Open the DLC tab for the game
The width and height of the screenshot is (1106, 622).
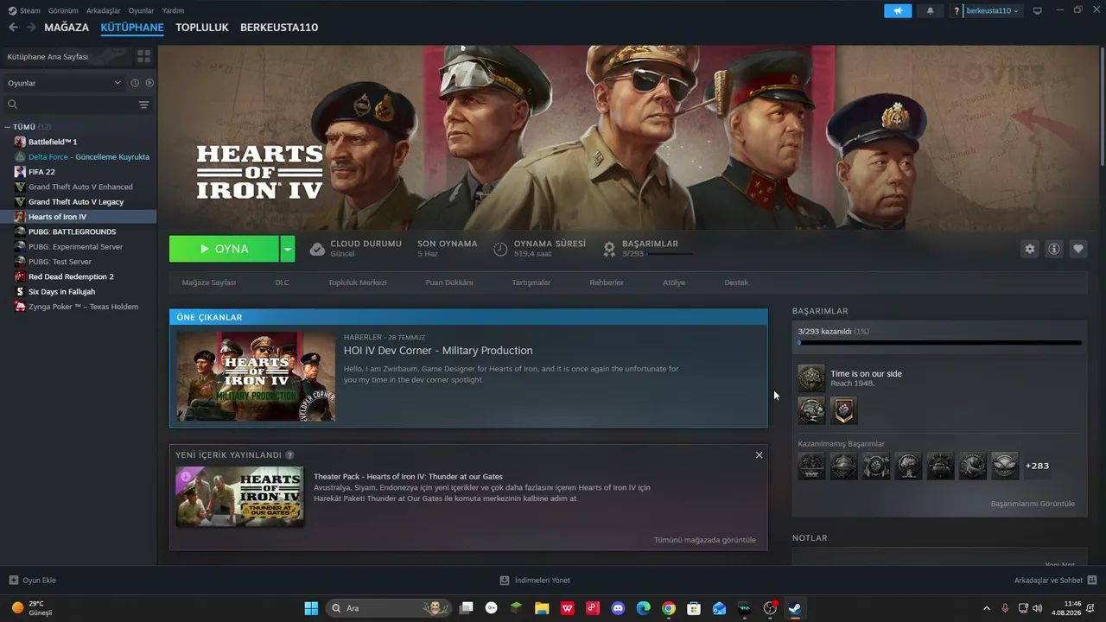coord(283,282)
